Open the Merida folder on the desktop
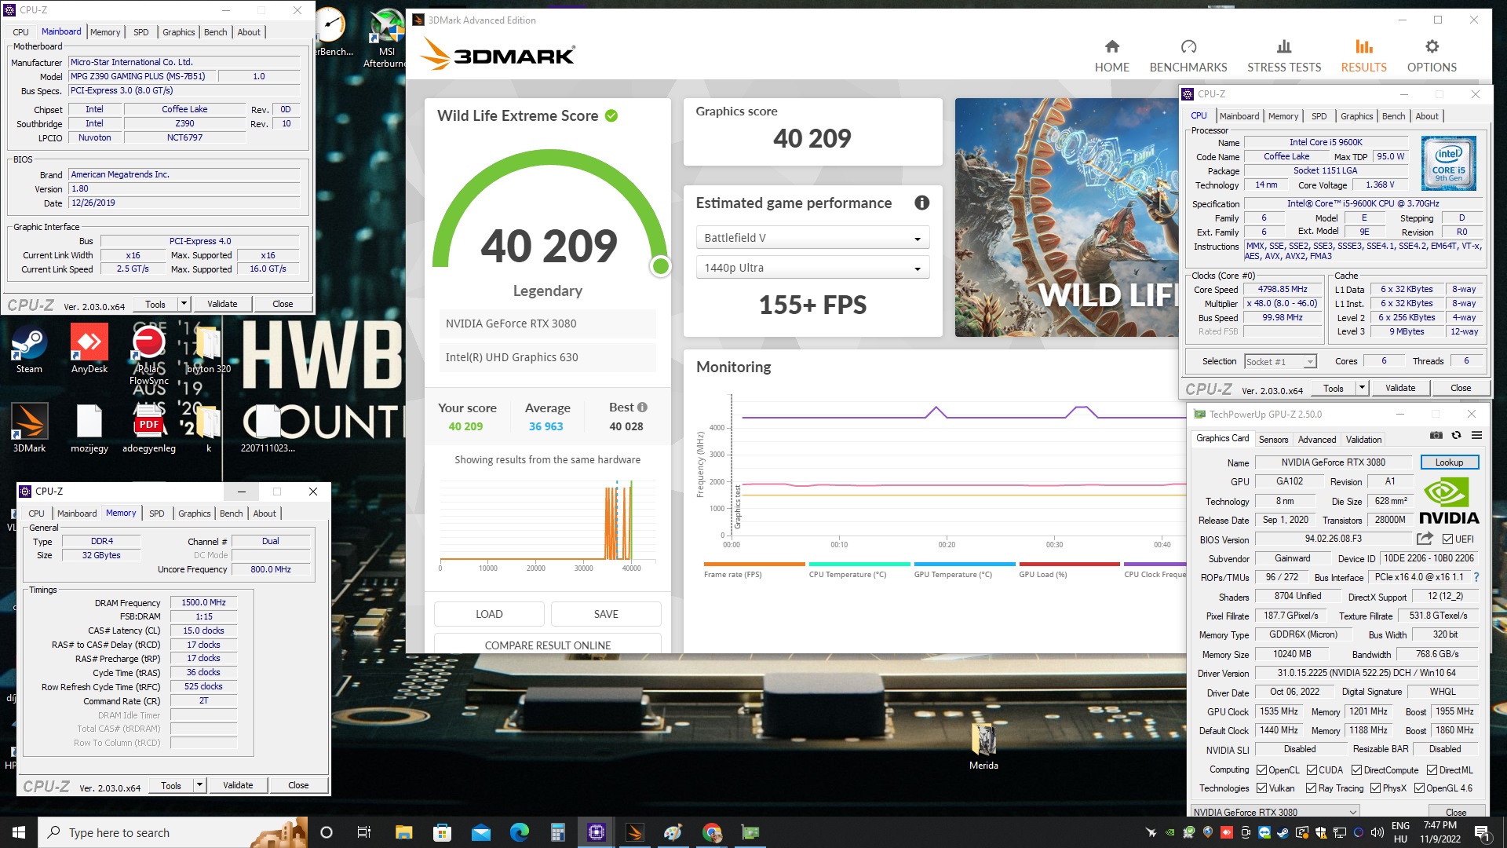This screenshot has height=848, width=1507. [983, 747]
